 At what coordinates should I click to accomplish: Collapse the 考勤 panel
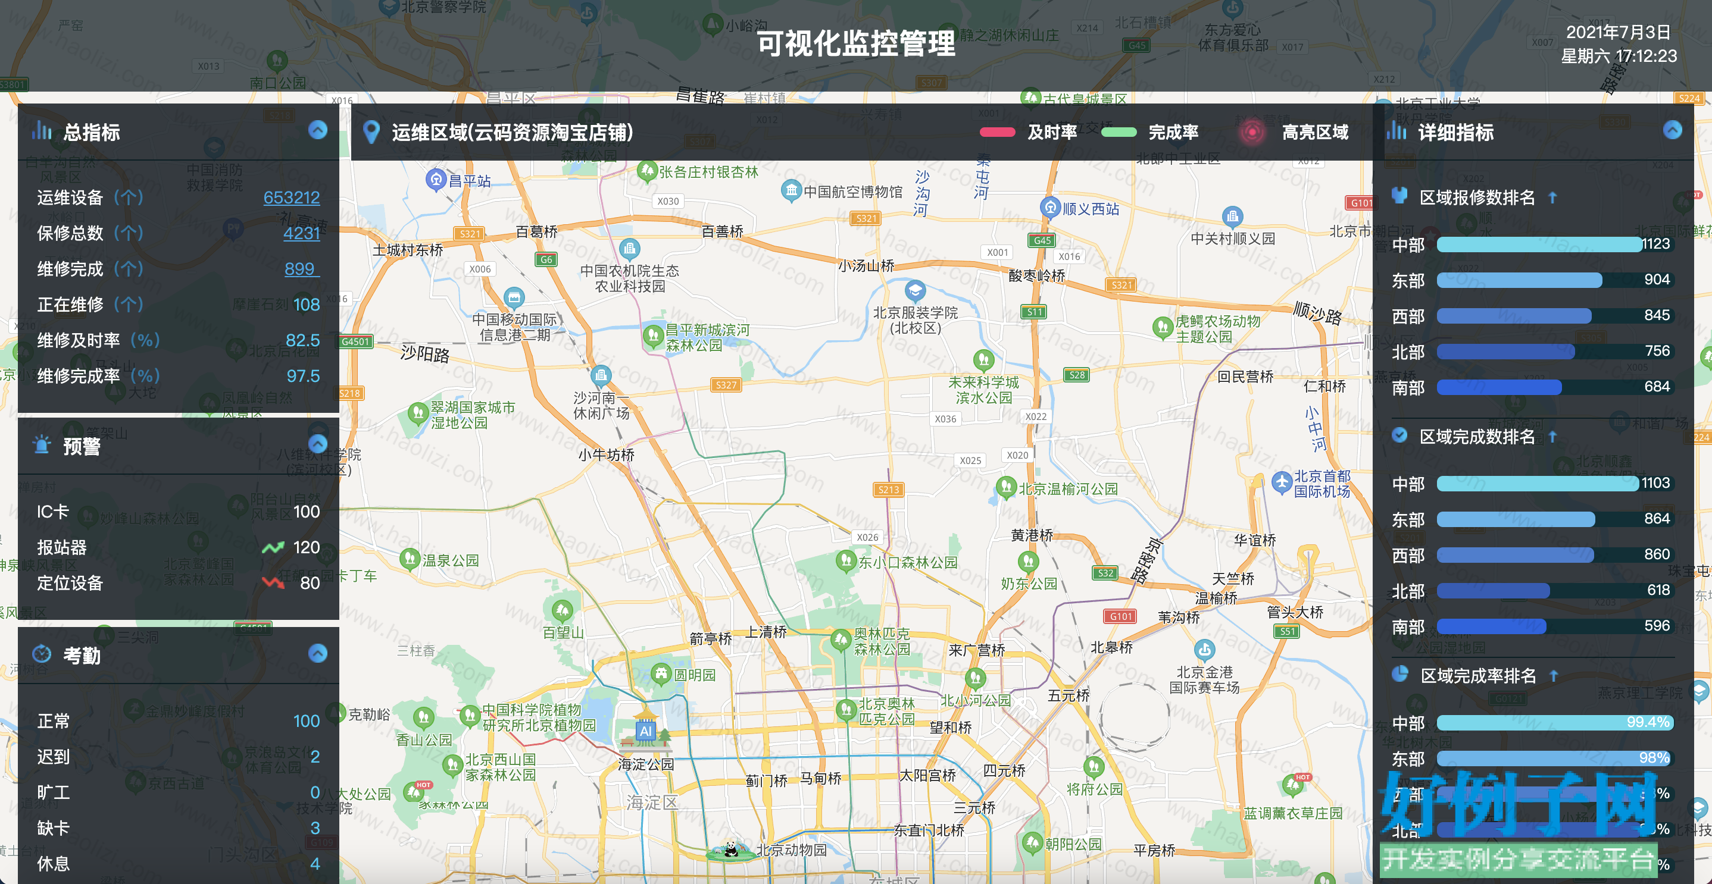[318, 654]
